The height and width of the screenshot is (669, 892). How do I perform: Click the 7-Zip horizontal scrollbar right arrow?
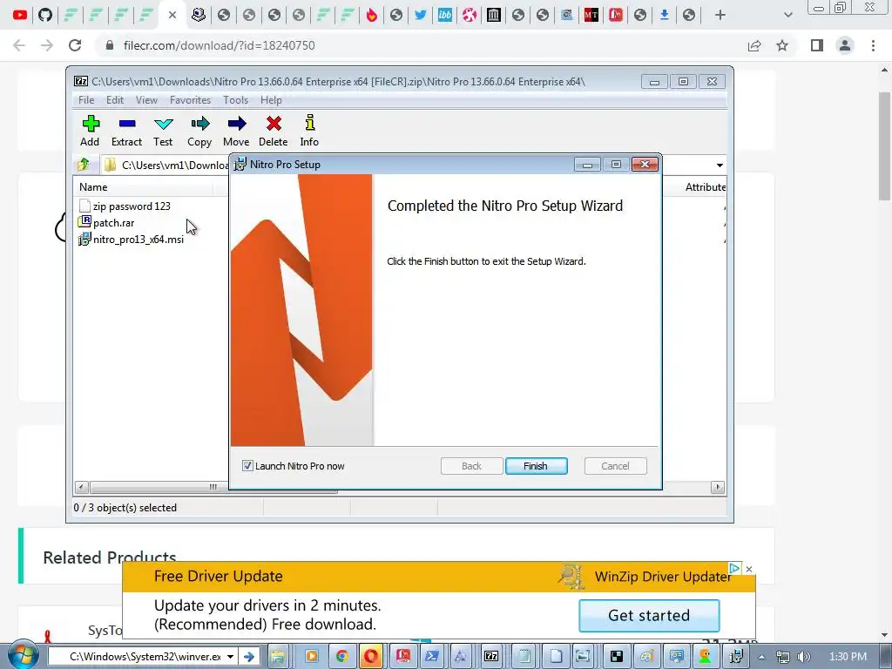(718, 487)
